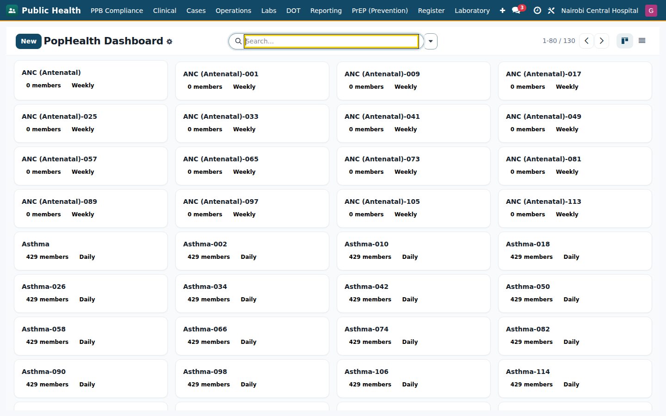Open the ANC (Antenatal)-017 card
This screenshot has height=416, width=666.
[x=575, y=81]
